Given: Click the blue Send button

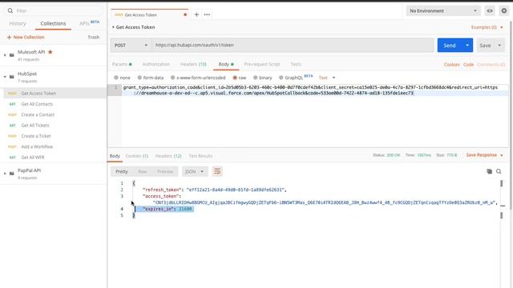Looking at the screenshot, I should coord(450,46).
